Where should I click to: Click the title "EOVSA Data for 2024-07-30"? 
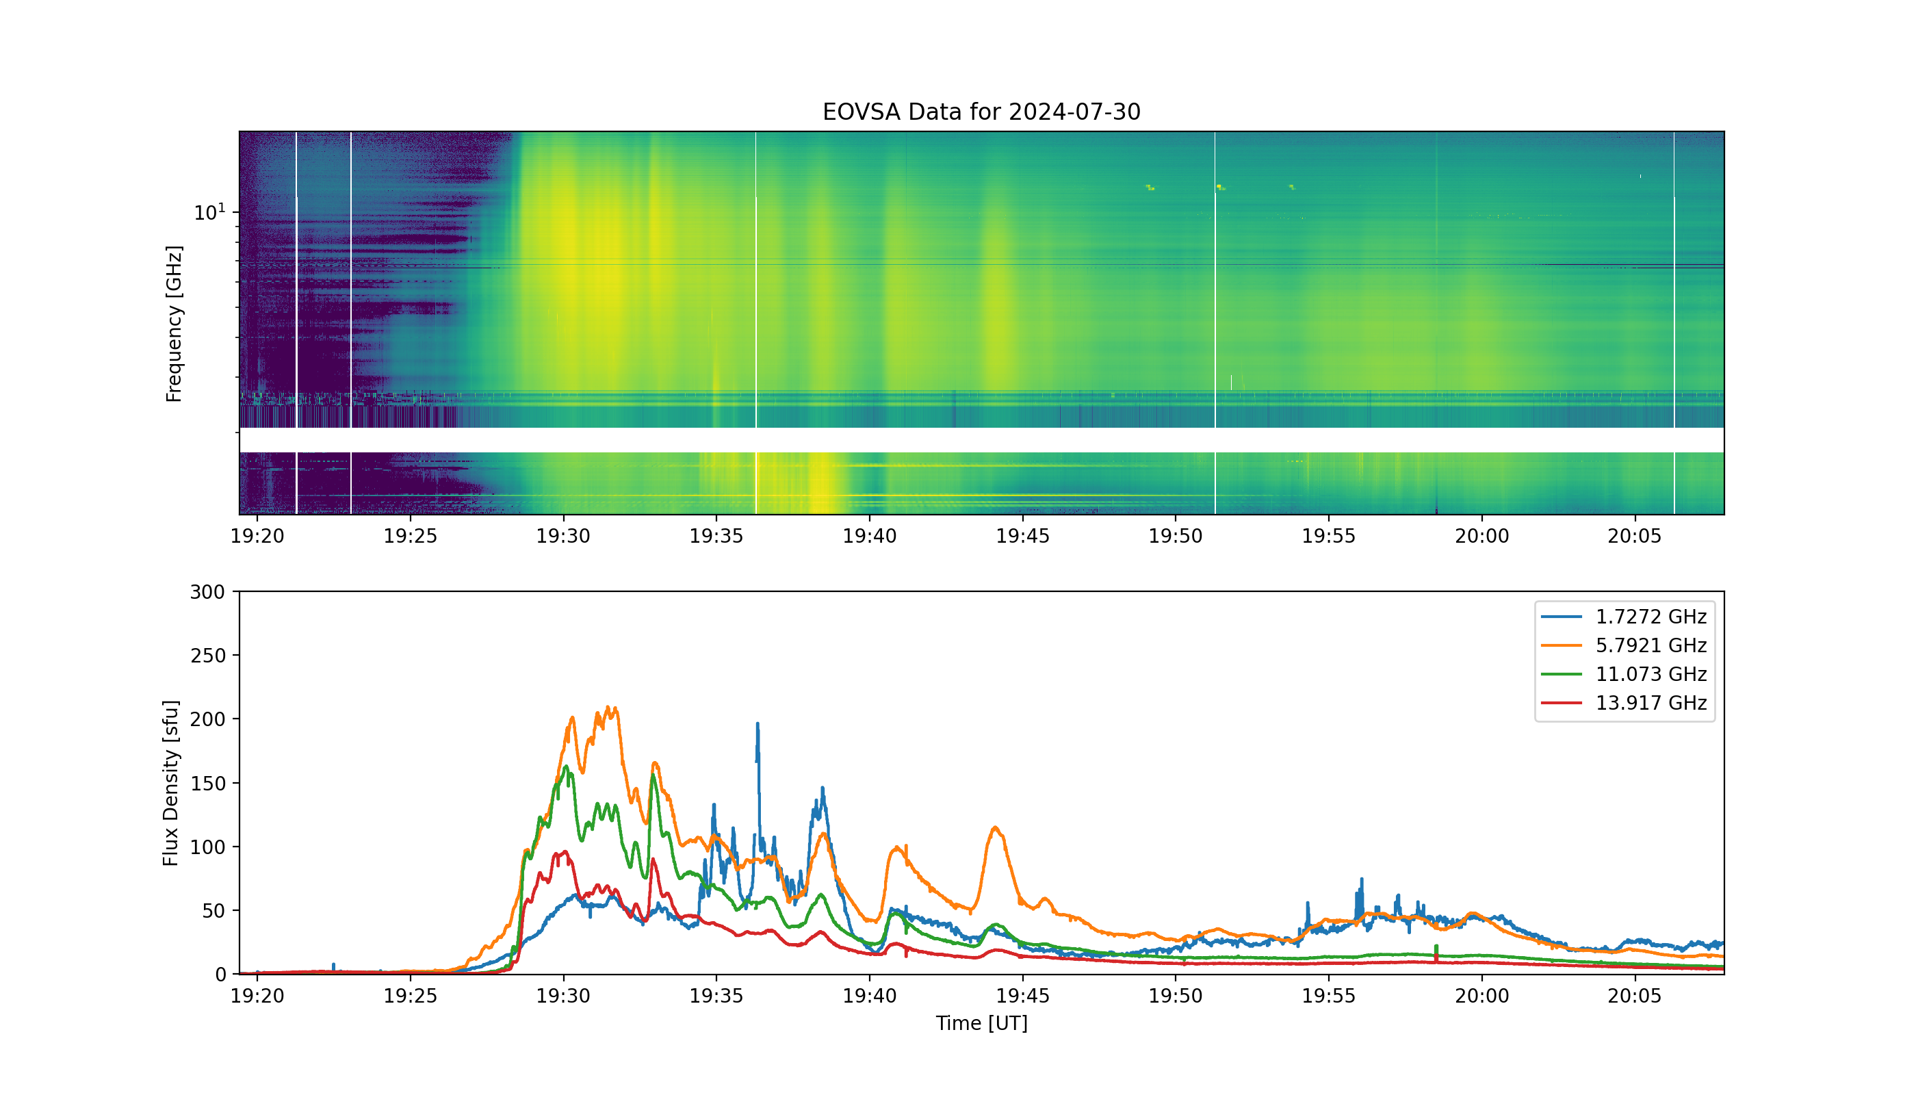click(x=981, y=112)
